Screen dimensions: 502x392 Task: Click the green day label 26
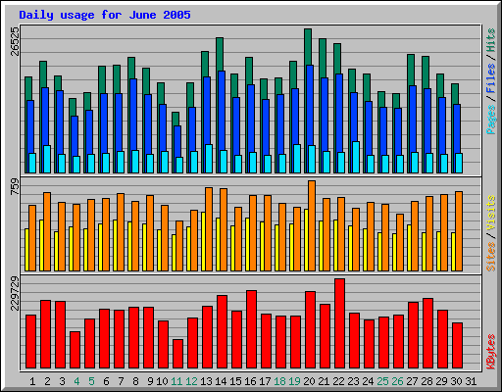(397, 381)
